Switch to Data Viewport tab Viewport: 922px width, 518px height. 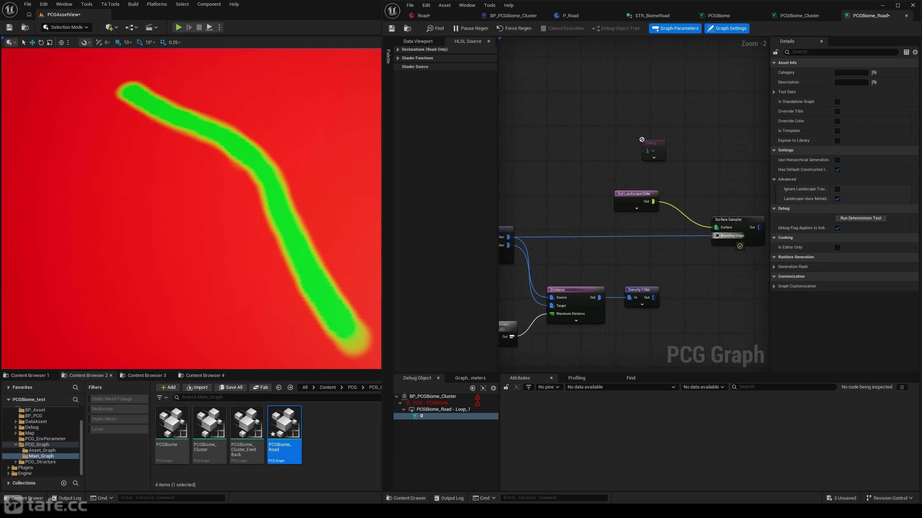(x=418, y=41)
